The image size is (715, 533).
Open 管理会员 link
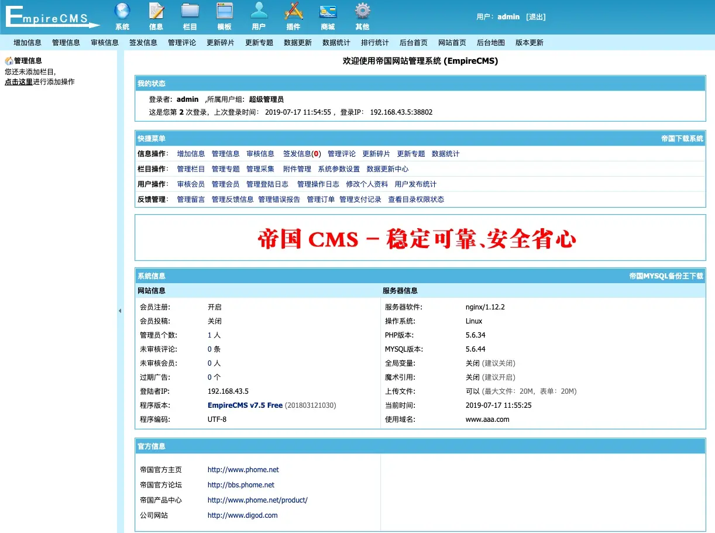click(x=226, y=184)
